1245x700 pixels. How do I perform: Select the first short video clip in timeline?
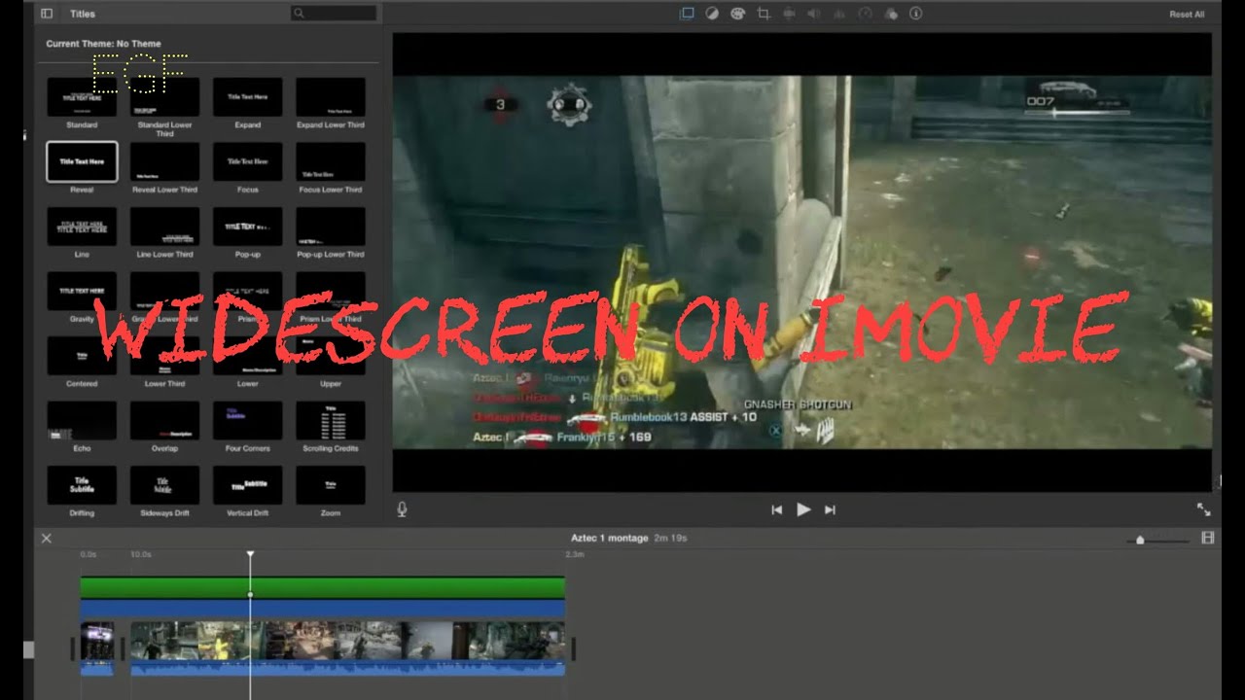click(x=97, y=648)
